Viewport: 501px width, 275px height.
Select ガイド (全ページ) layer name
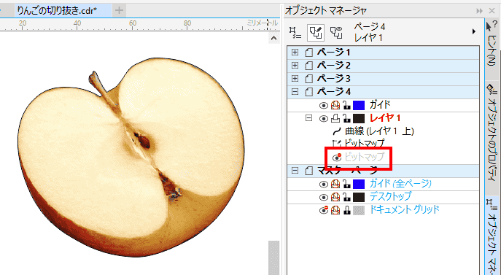tap(400, 184)
